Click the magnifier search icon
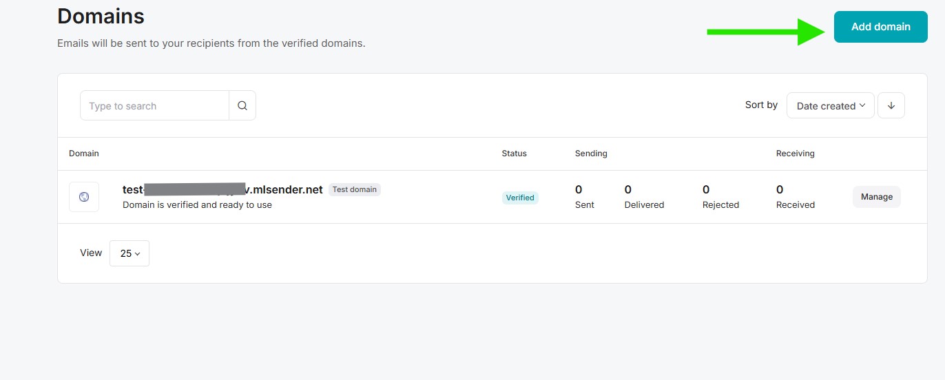 click(242, 105)
